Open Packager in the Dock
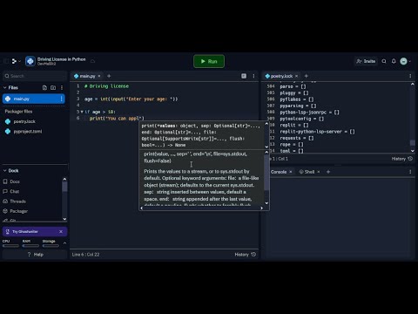 [18, 211]
